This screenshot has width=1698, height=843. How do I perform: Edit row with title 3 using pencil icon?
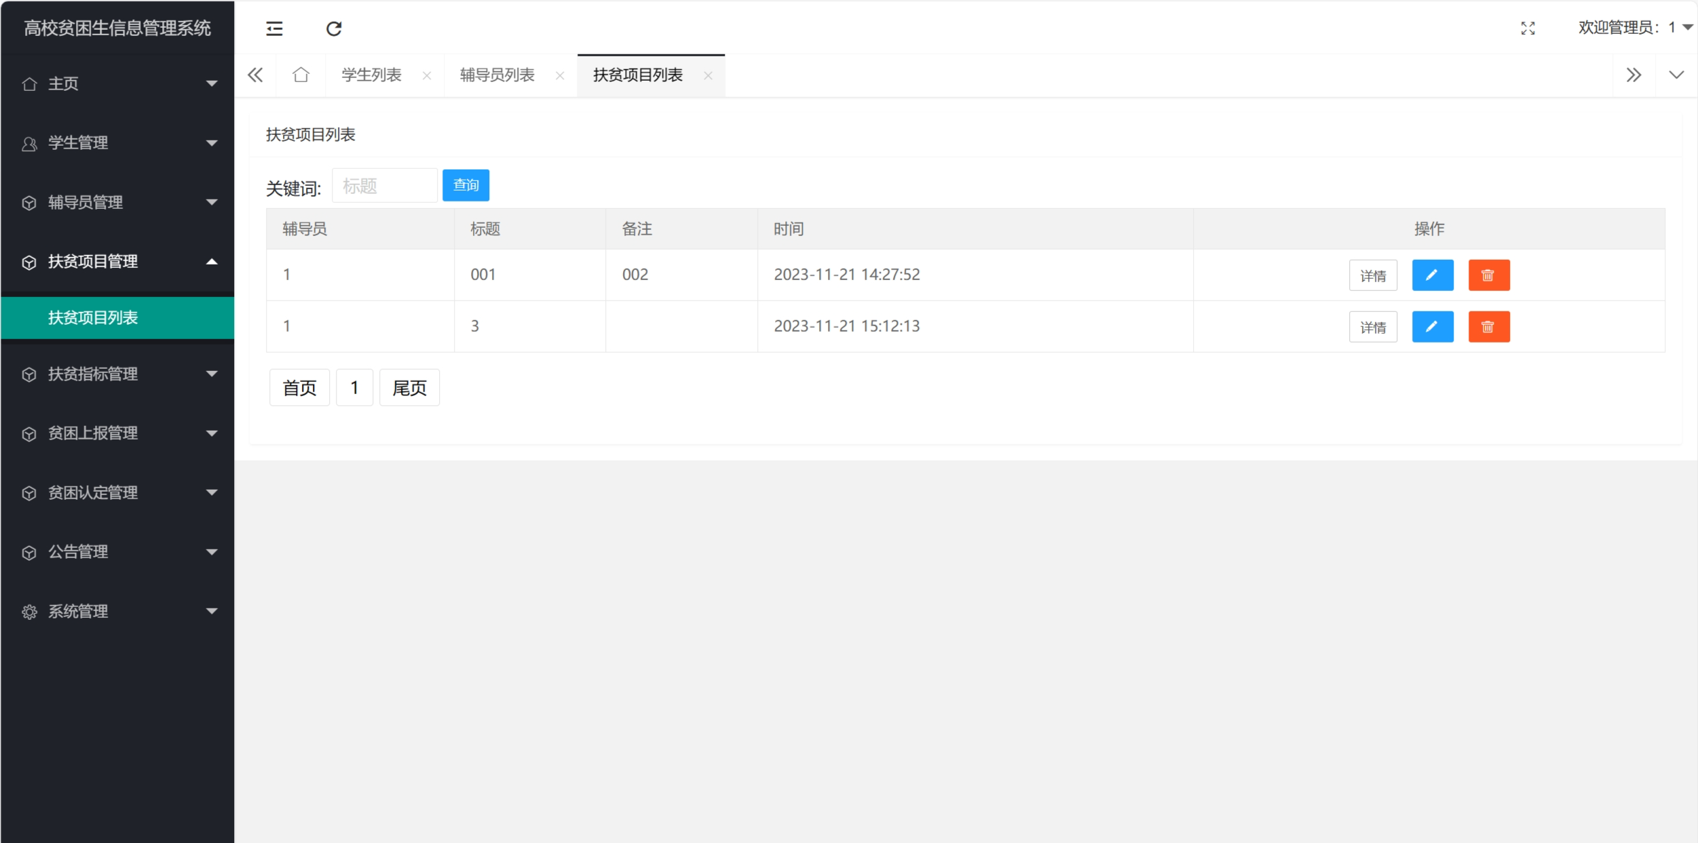pos(1433,326)
